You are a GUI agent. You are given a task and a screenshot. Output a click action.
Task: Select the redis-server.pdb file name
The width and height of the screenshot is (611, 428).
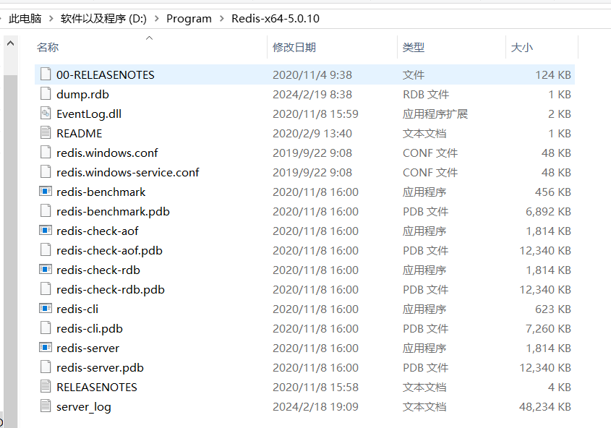click(100, 368)
